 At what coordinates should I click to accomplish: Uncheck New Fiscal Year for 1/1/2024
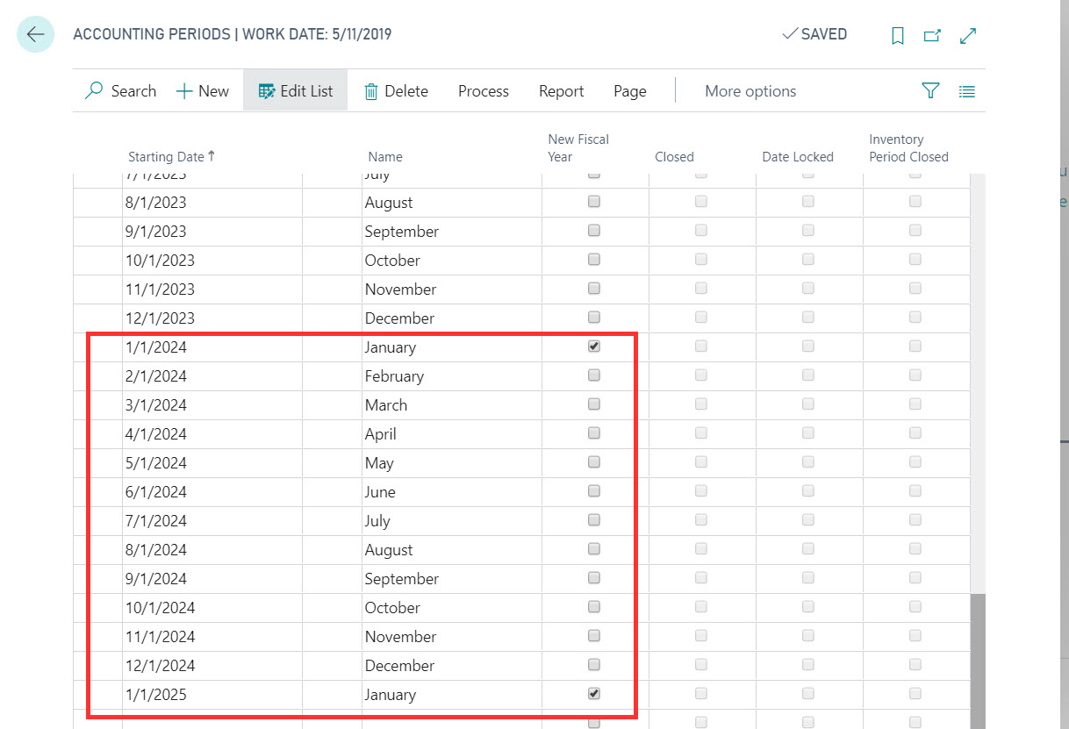tap(594, 347)
